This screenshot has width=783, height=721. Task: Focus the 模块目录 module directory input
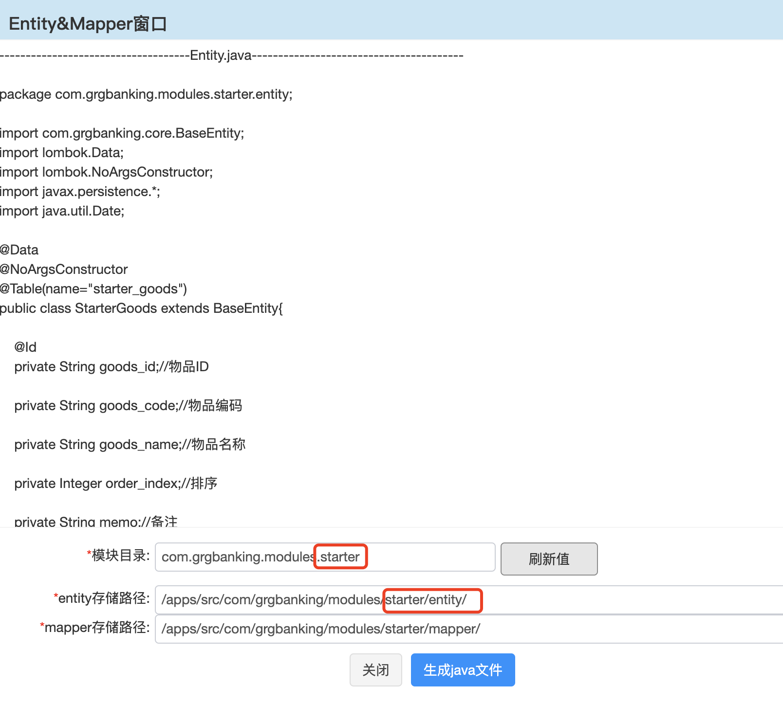click(x=325, y=557)
